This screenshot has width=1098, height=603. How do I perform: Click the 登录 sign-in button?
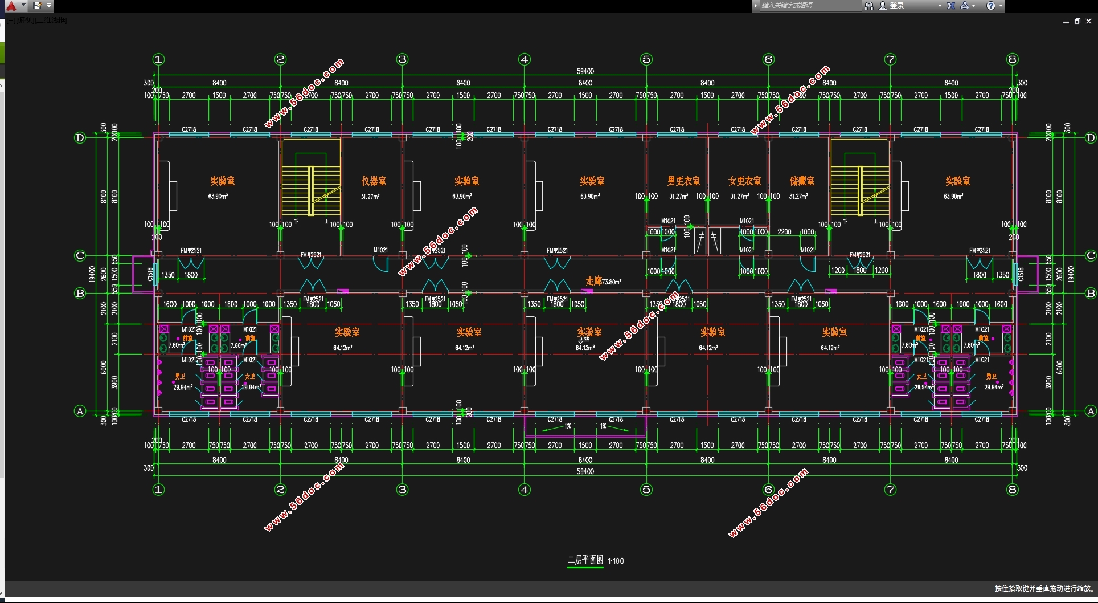[x=892, y=6]
